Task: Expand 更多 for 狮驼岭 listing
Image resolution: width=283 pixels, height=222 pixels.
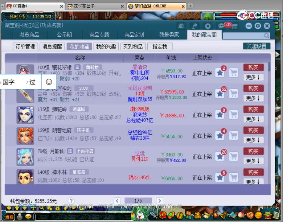Action: click(x=253, y=119)
